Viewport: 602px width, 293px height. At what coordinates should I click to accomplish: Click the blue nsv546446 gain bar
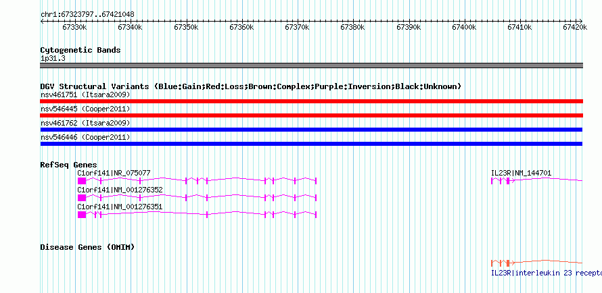tap(311, 144)
